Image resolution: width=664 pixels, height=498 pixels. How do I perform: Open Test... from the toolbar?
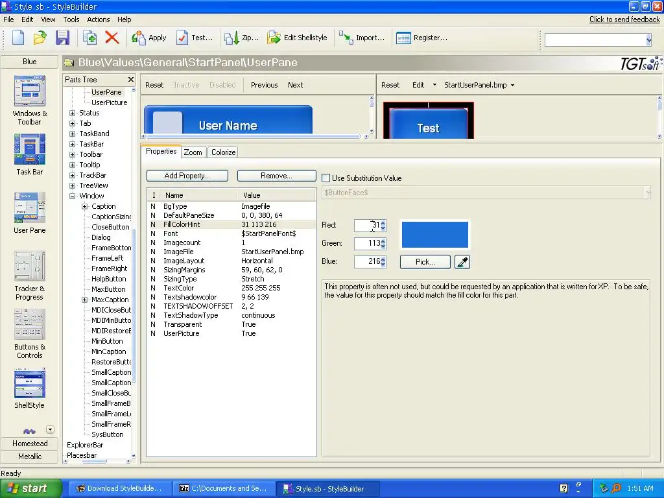click(x=195, y=38)
